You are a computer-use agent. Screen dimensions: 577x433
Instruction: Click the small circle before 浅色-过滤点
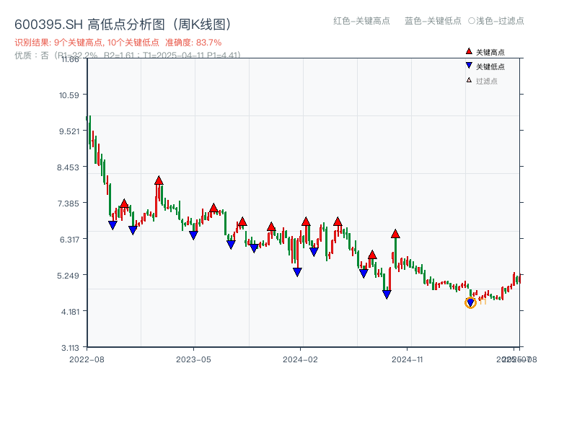[x=472, y=21]
